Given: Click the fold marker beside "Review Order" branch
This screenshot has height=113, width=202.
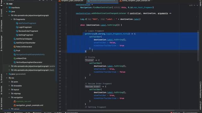Looking at the screenshot, I should click(x=66, y=87).
